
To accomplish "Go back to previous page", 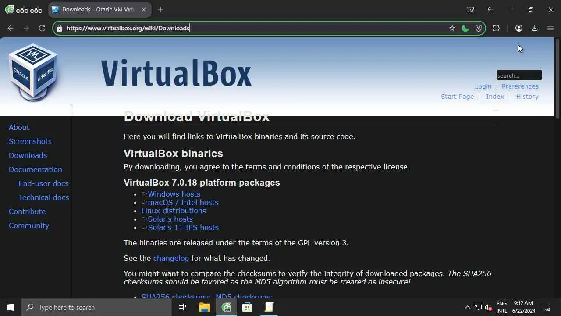I will click(11, 28).
